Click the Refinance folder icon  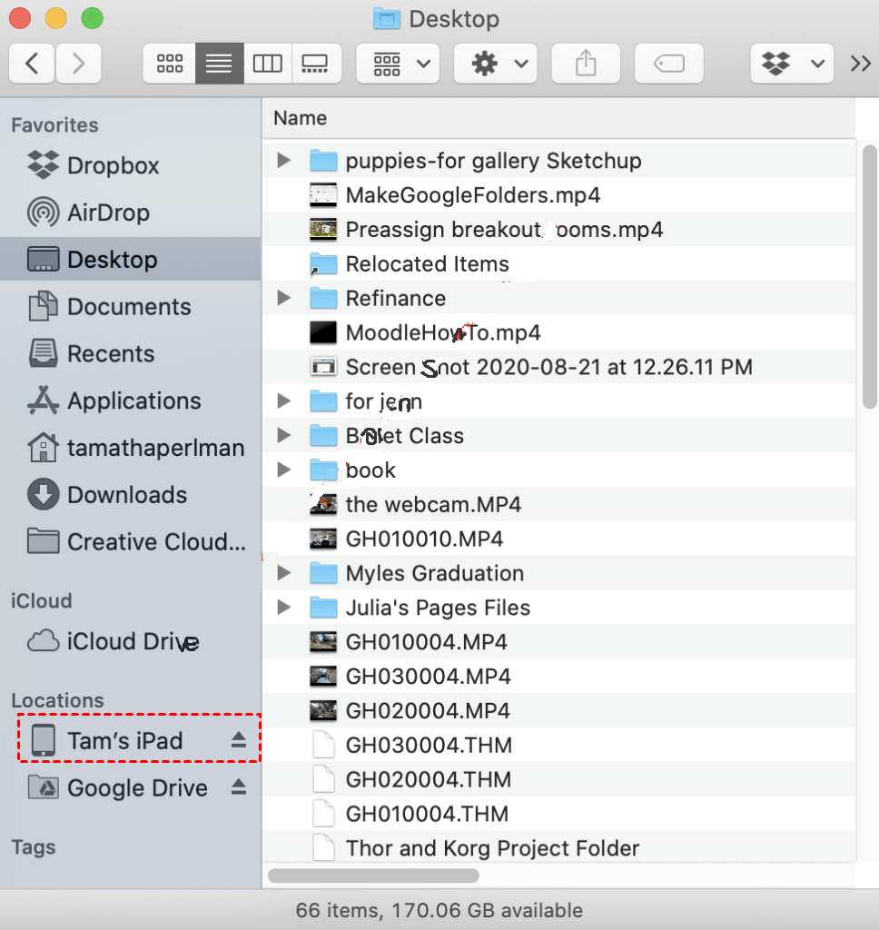click(323, 298)
